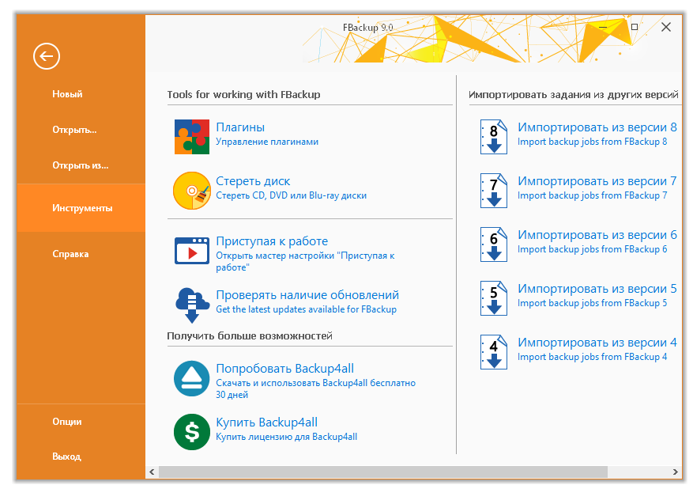Click 'Import backup jobs from FBackup 5' text

pos(592,303)
